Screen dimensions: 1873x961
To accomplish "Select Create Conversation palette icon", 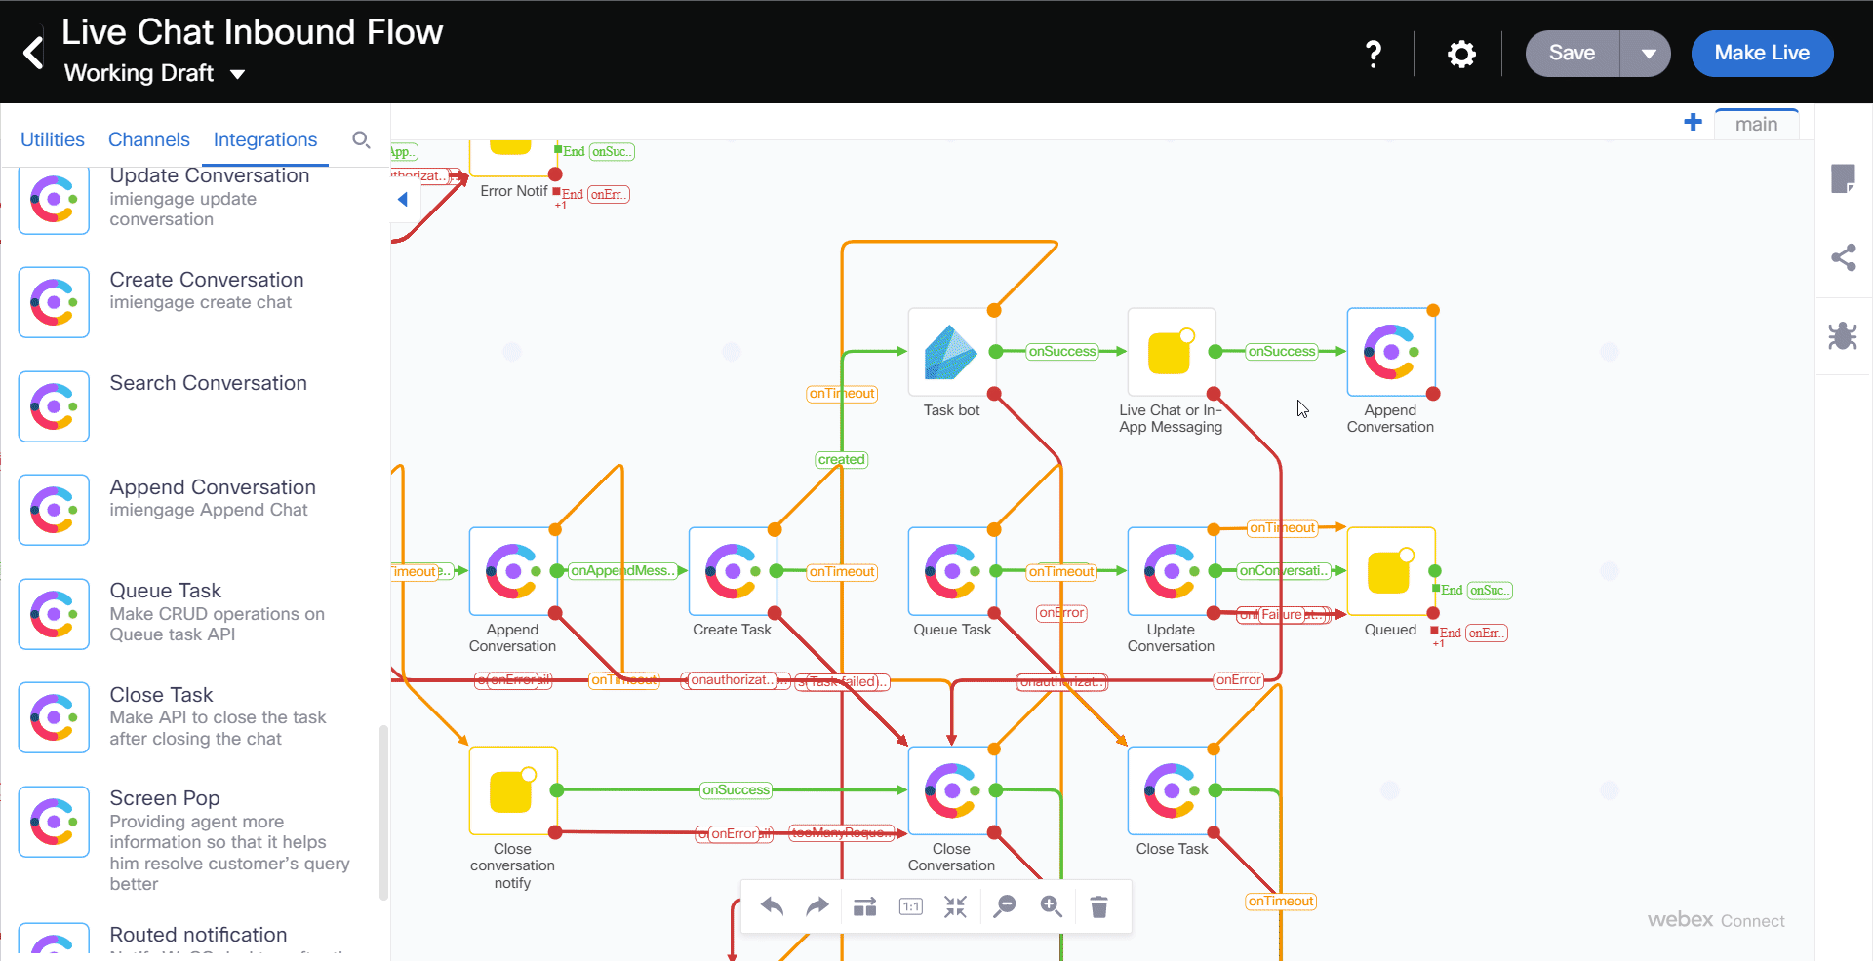I will (54, 302).
